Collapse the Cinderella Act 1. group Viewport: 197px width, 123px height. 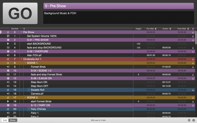pyautogui.click(x=21, y=59)
